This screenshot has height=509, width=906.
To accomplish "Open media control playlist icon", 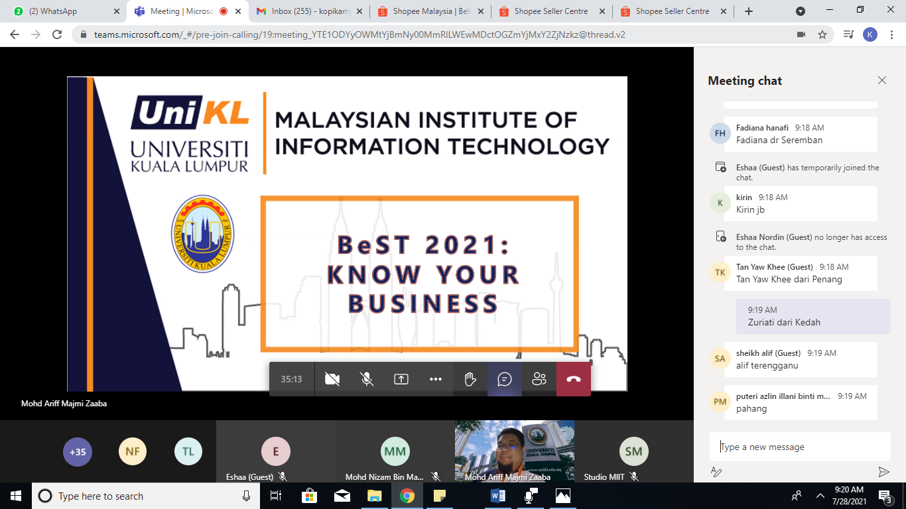I will point(848,34).
